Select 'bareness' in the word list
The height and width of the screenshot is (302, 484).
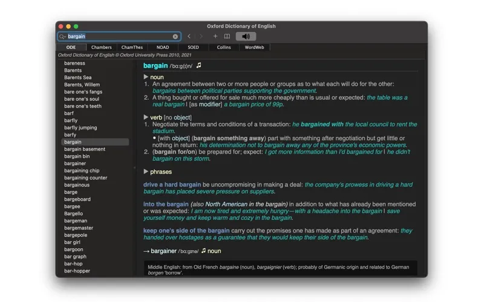(74, 63)
